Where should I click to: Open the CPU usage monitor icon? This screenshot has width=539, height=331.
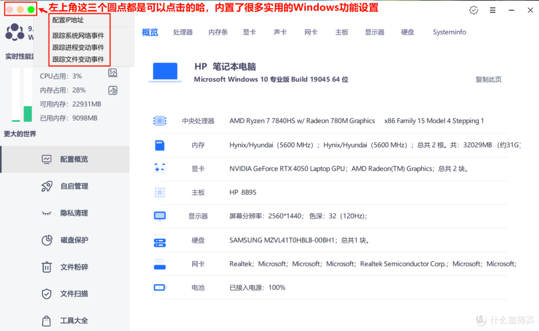(x=113, y=73)
